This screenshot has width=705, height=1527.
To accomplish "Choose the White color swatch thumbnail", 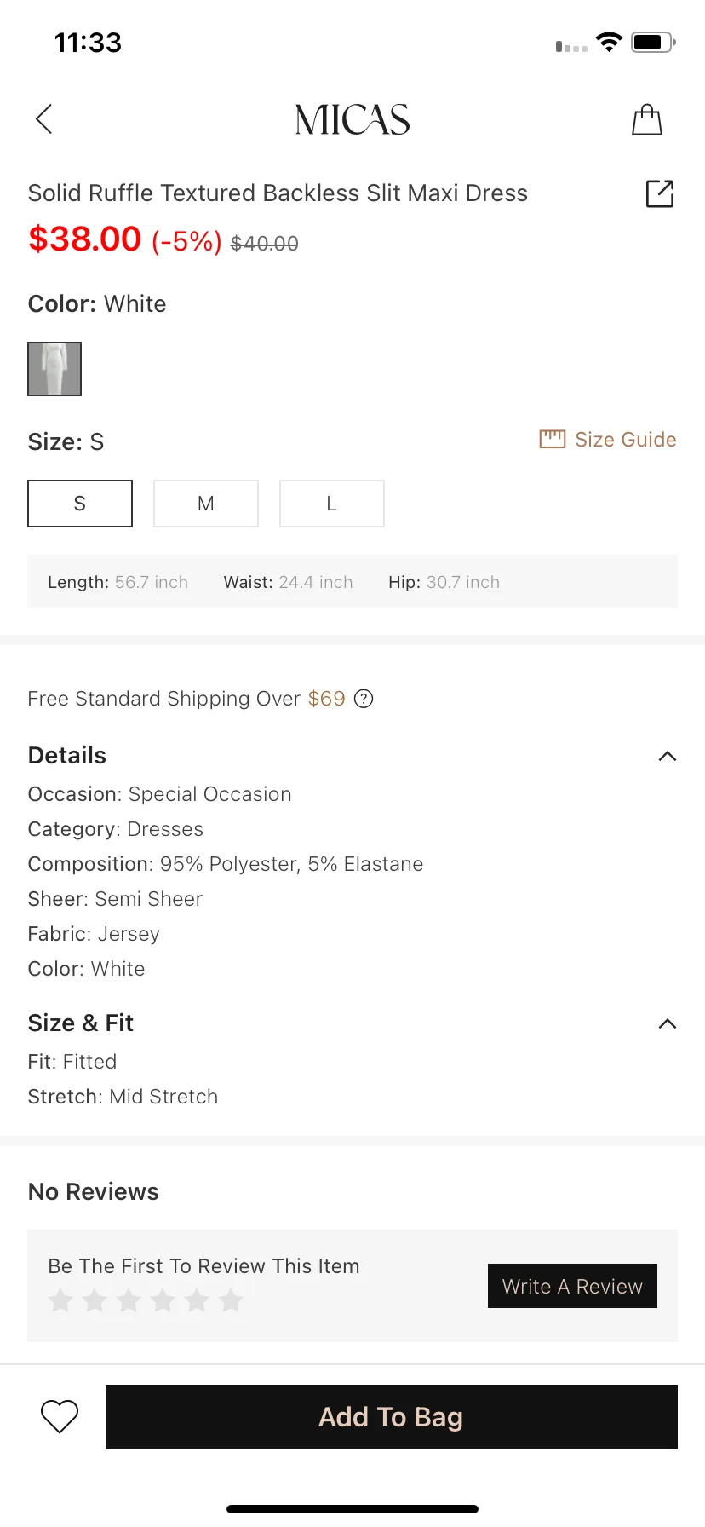I will (54, 369).
